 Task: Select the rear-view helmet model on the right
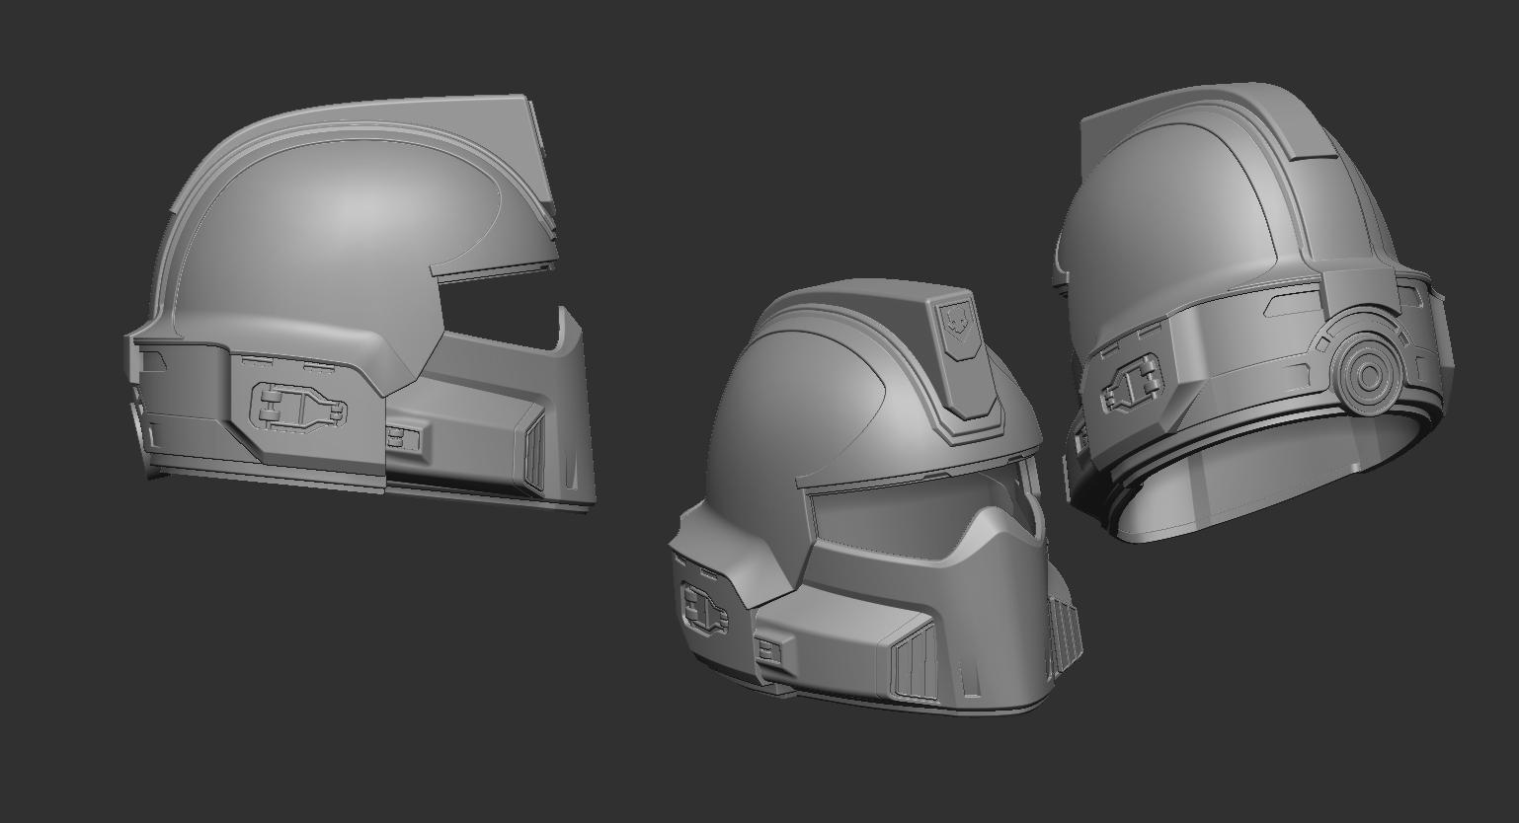point(1252,311)
